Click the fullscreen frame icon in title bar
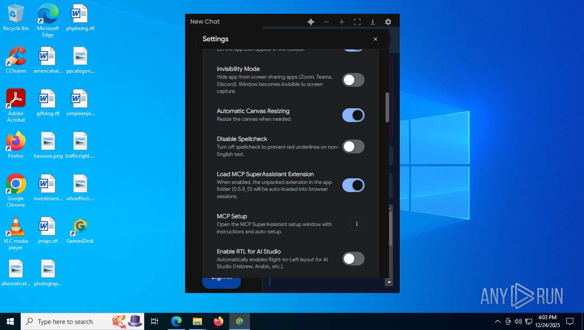584x330 pixels. [x=357, y=22]
